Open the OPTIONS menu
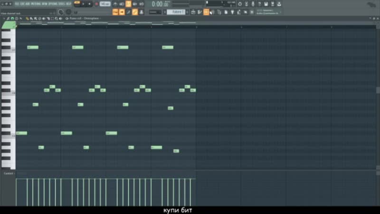Image resolution: width=380 pixels, height=214 pixels. coord(53,4)
